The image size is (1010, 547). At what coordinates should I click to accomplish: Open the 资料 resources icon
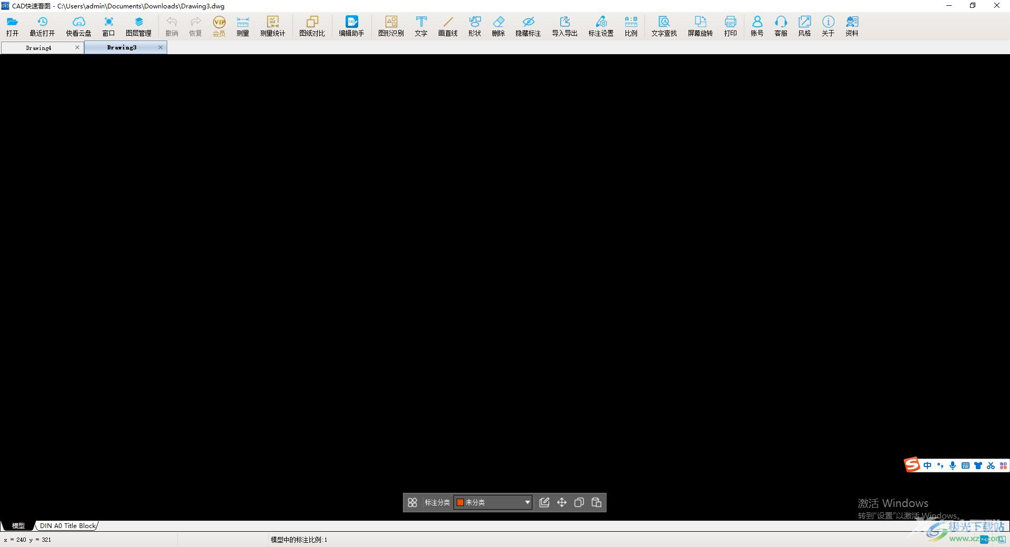click(852, 26)
